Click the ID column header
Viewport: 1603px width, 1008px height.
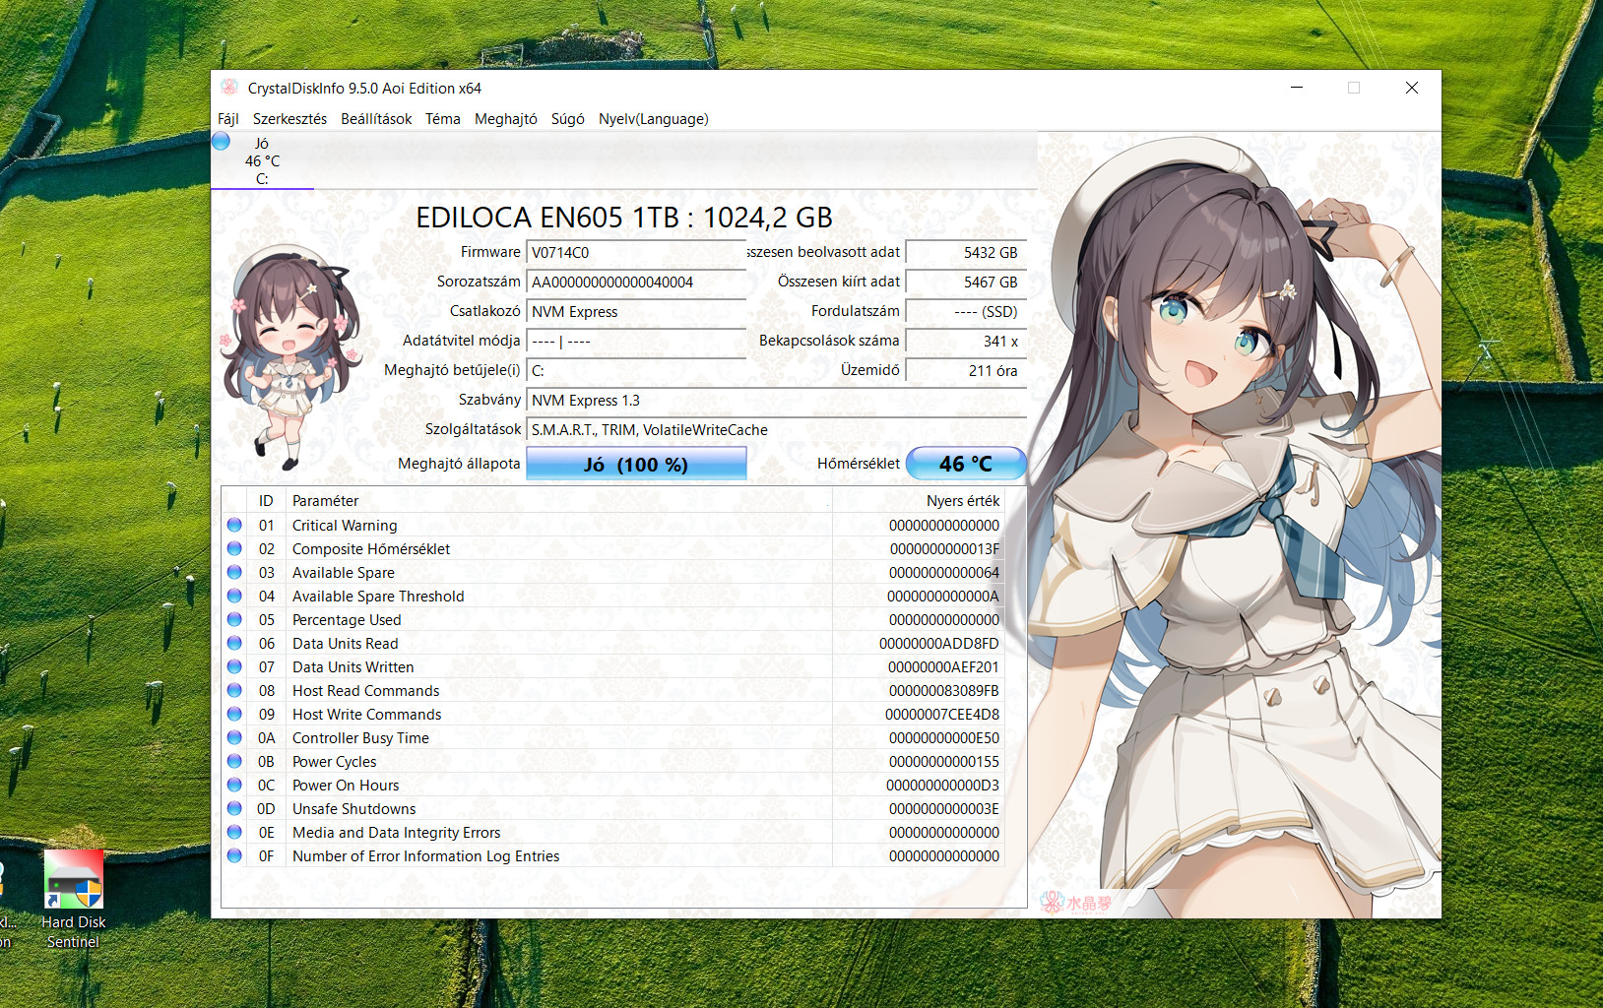[266, 501]
